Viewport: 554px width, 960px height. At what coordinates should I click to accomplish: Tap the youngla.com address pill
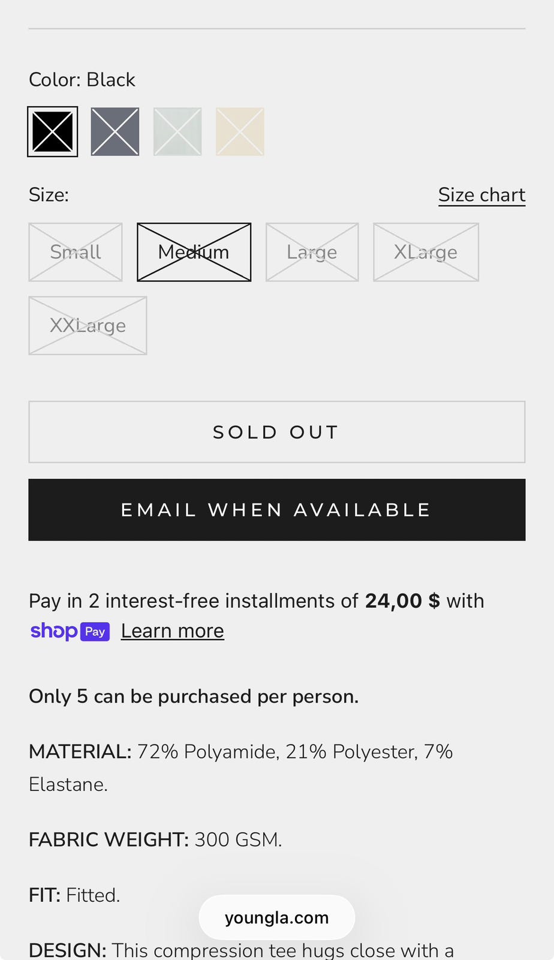coord(277,917)
